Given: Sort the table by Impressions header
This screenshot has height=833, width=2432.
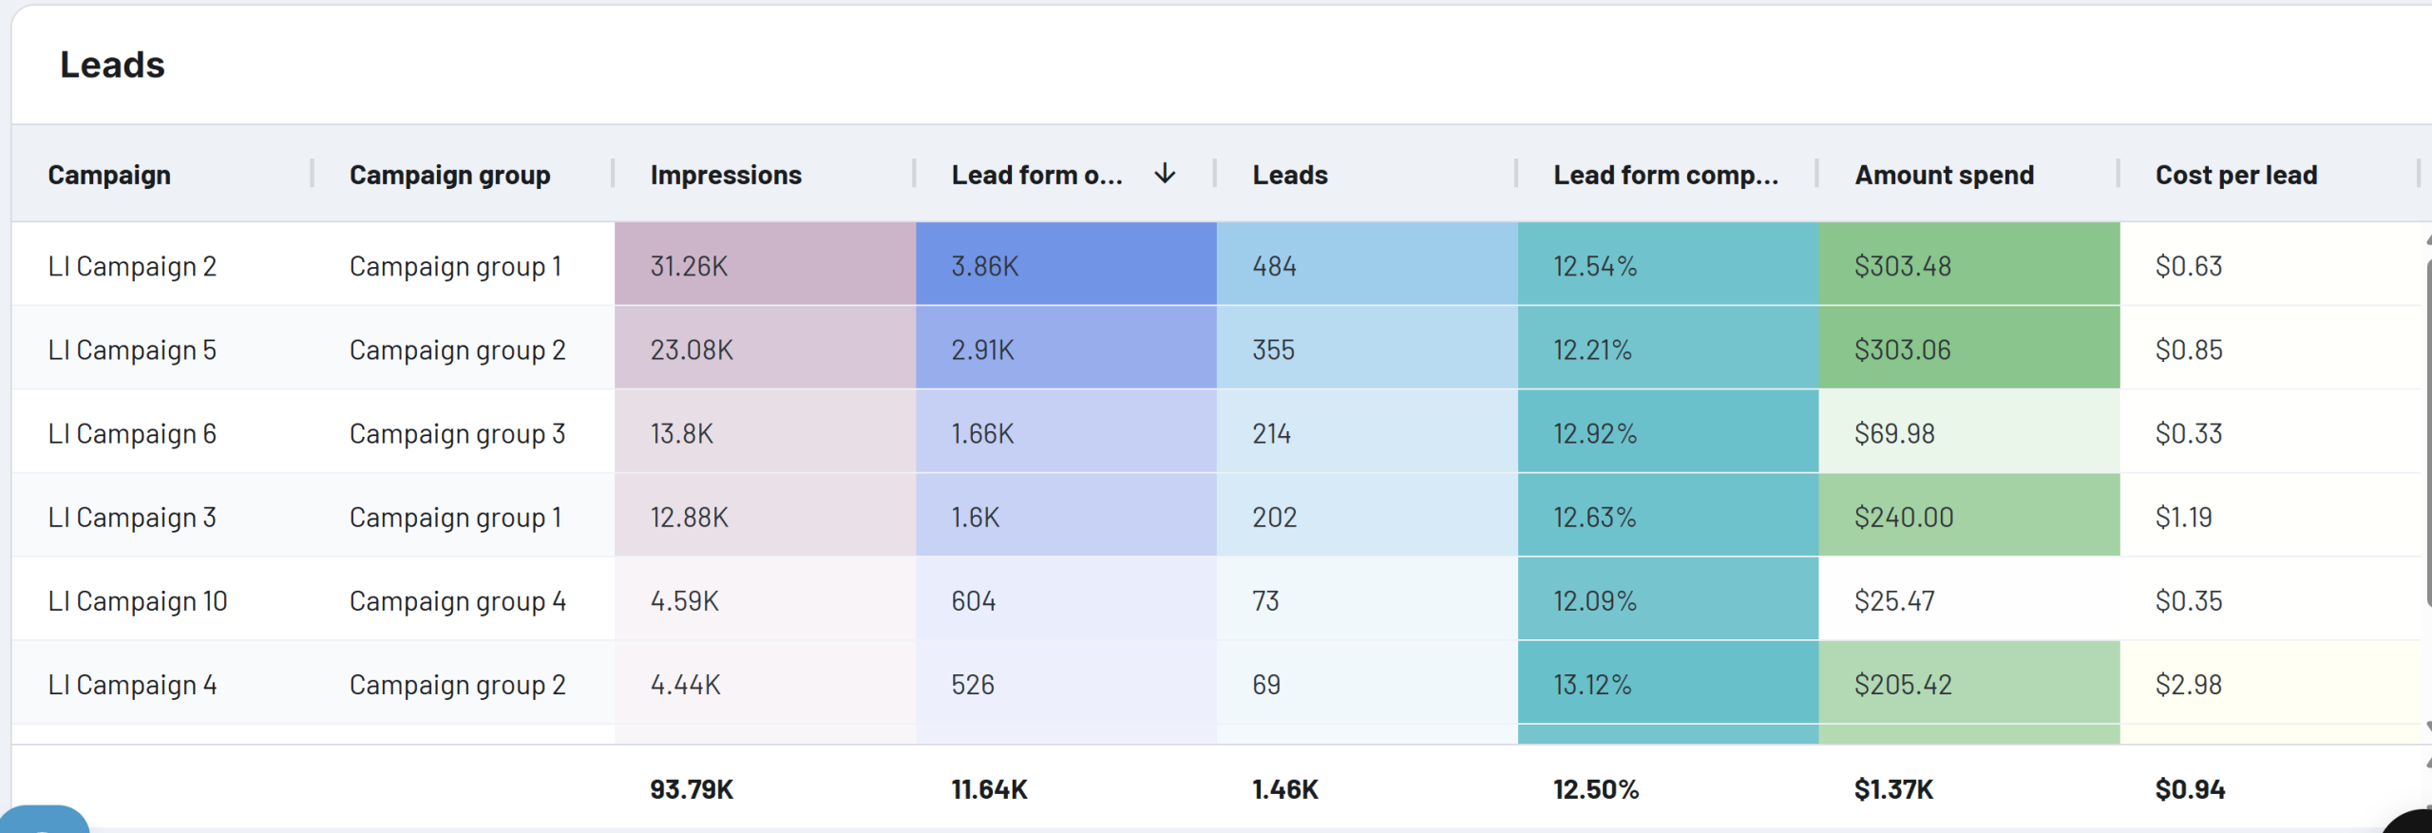Looking at the screenshot, I should [725, 174].
